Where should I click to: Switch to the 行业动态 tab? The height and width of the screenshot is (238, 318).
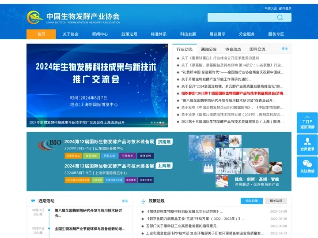tap(185, 49)
